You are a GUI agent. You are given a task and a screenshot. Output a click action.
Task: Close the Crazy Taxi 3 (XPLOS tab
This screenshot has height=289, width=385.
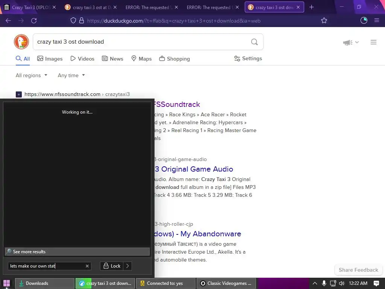54,7
